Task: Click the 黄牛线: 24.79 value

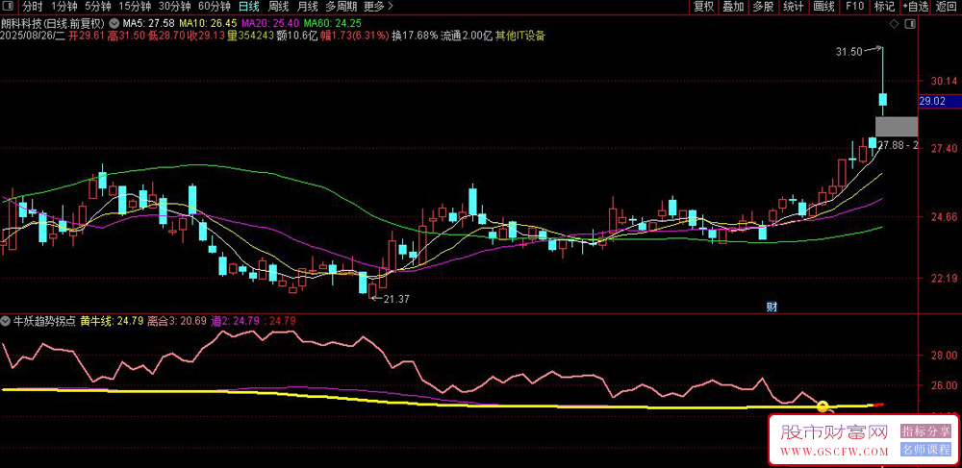Action: [112, 320]
